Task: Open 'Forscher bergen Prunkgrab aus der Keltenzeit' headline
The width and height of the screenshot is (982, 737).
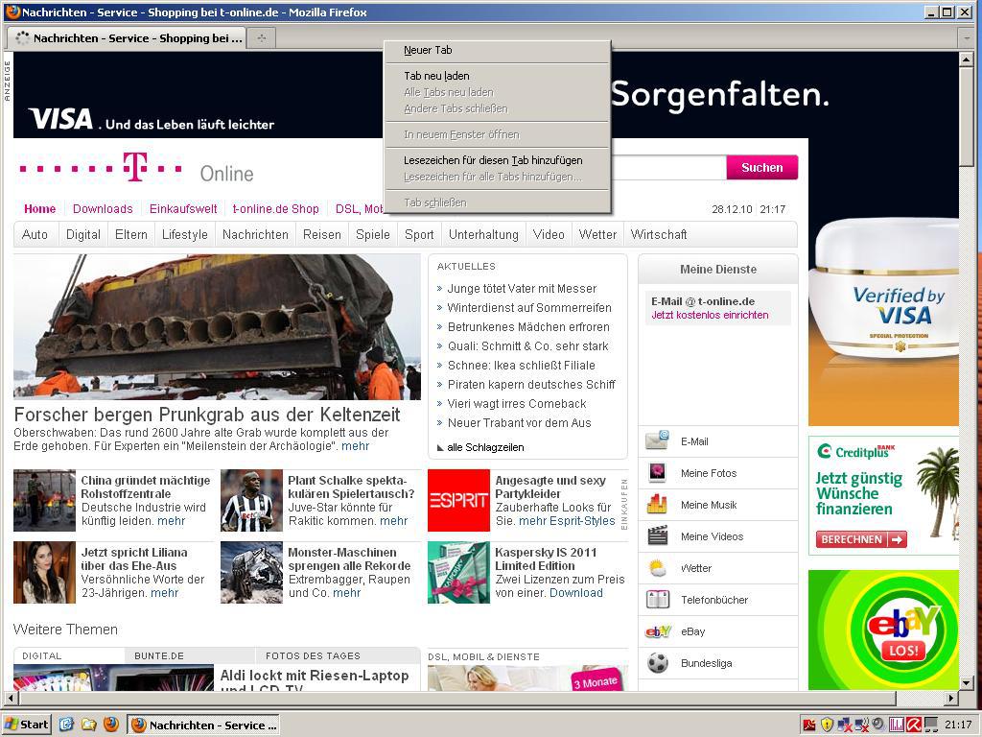Action: [207, 415]
